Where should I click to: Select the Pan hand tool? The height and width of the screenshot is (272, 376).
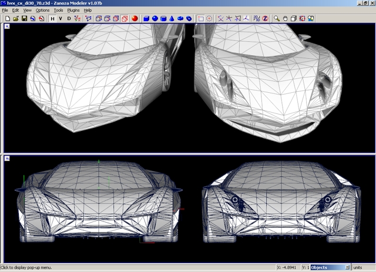(x=286, y=18)
